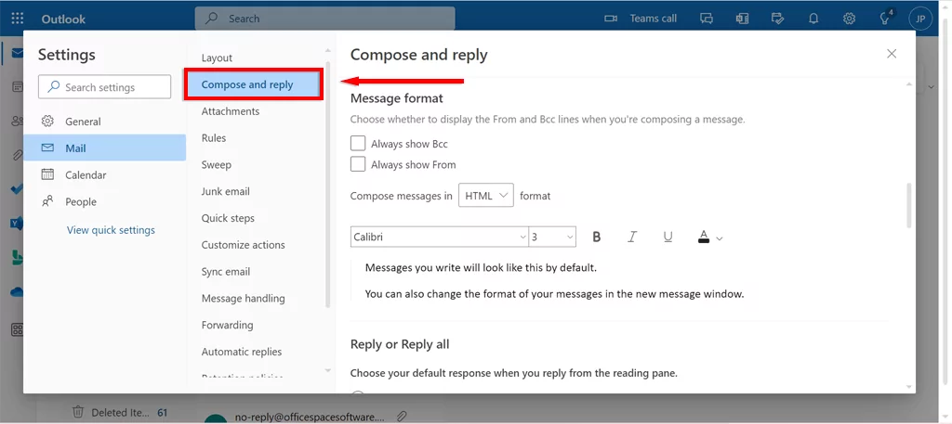This screenshot has height=424, width=952.
Task: Open Calendar from the Outlook left rail
Action: coord(17,86)
